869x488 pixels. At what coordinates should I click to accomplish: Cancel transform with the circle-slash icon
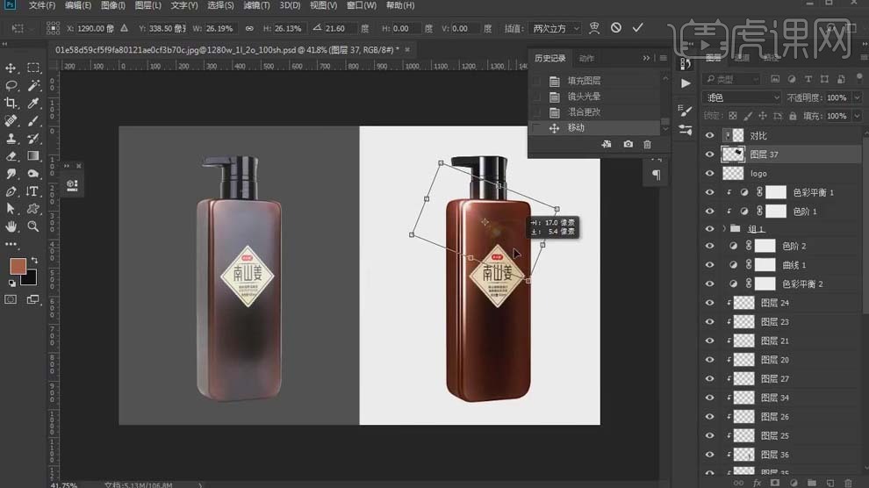[x=616, y=28]
